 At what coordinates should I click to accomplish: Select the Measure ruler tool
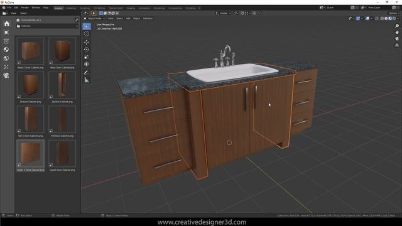[87, 80]
